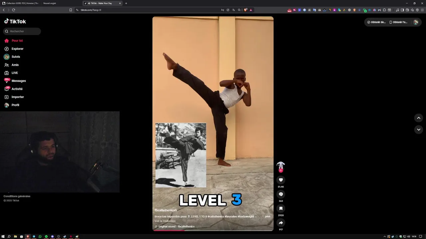426x239 pixels.
Task: Open Brave Shields lion icon
Action: [x=246, y=10]
